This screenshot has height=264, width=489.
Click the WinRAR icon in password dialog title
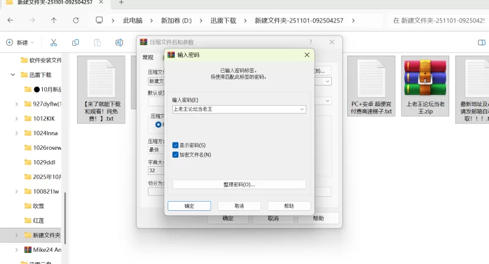(171, 55)
